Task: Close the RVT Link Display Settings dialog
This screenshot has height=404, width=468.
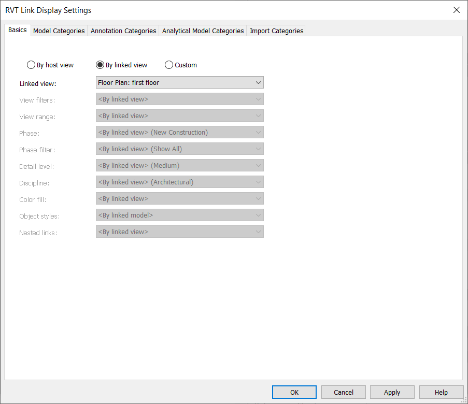Action: pos(457,10)
